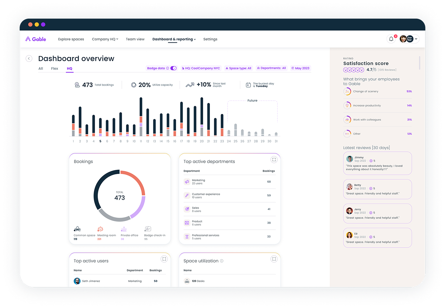Click the Common space icon

tap(77, 229)
